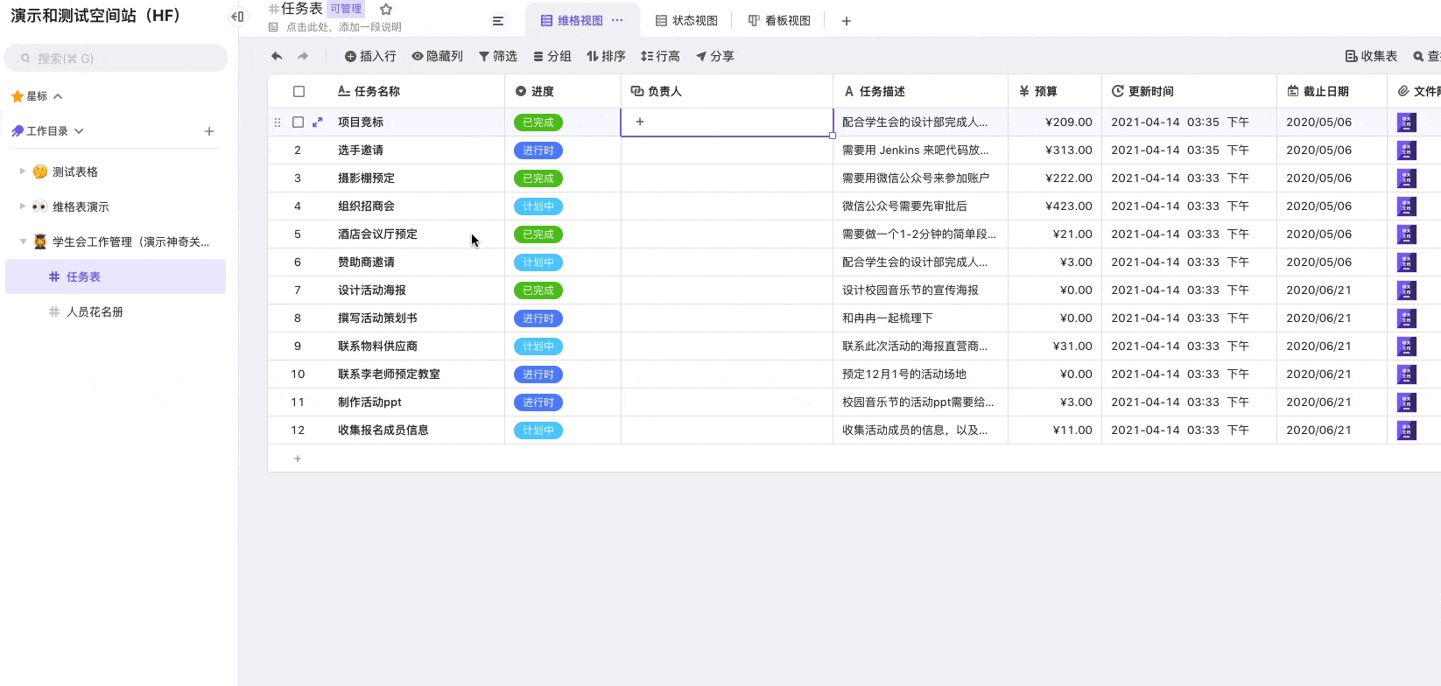Click the 已完成 green tag for 项目竞标
Screen dimensions: 1441x686
538,122
